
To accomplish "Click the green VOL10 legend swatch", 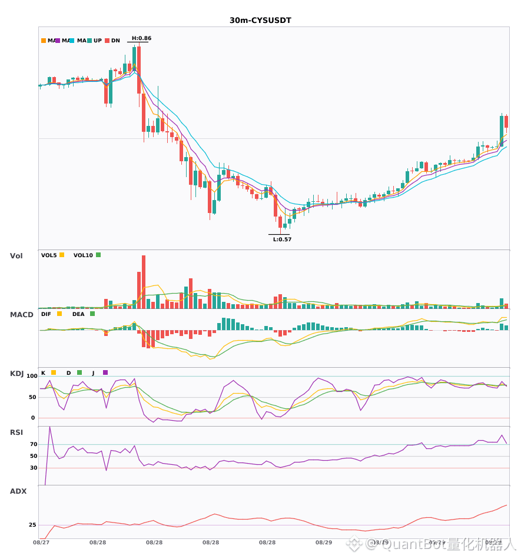I will point(98,255).
